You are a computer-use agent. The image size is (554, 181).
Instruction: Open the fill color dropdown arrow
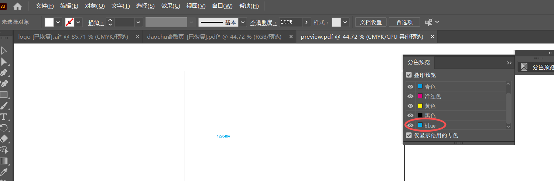pyautogui.click(x=58, y=22)
